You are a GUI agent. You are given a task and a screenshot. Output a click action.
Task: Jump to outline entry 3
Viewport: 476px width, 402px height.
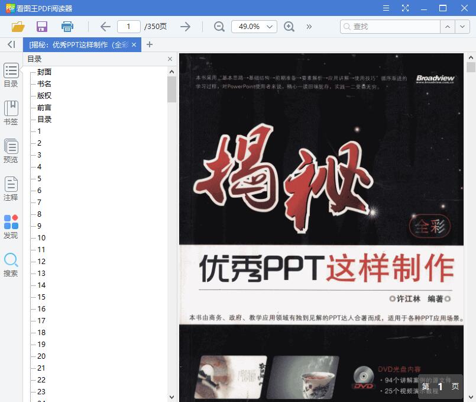[x=39, y=155]
